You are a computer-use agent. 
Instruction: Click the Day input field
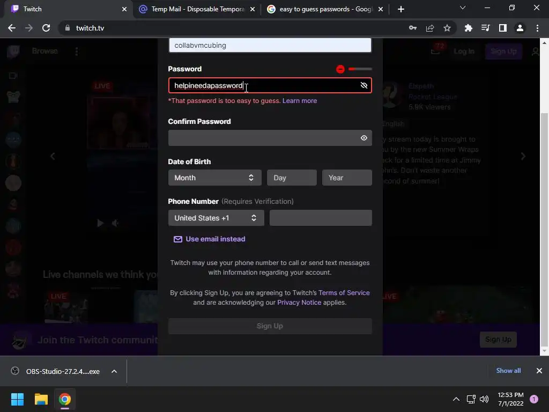click(x=292, y=178)
